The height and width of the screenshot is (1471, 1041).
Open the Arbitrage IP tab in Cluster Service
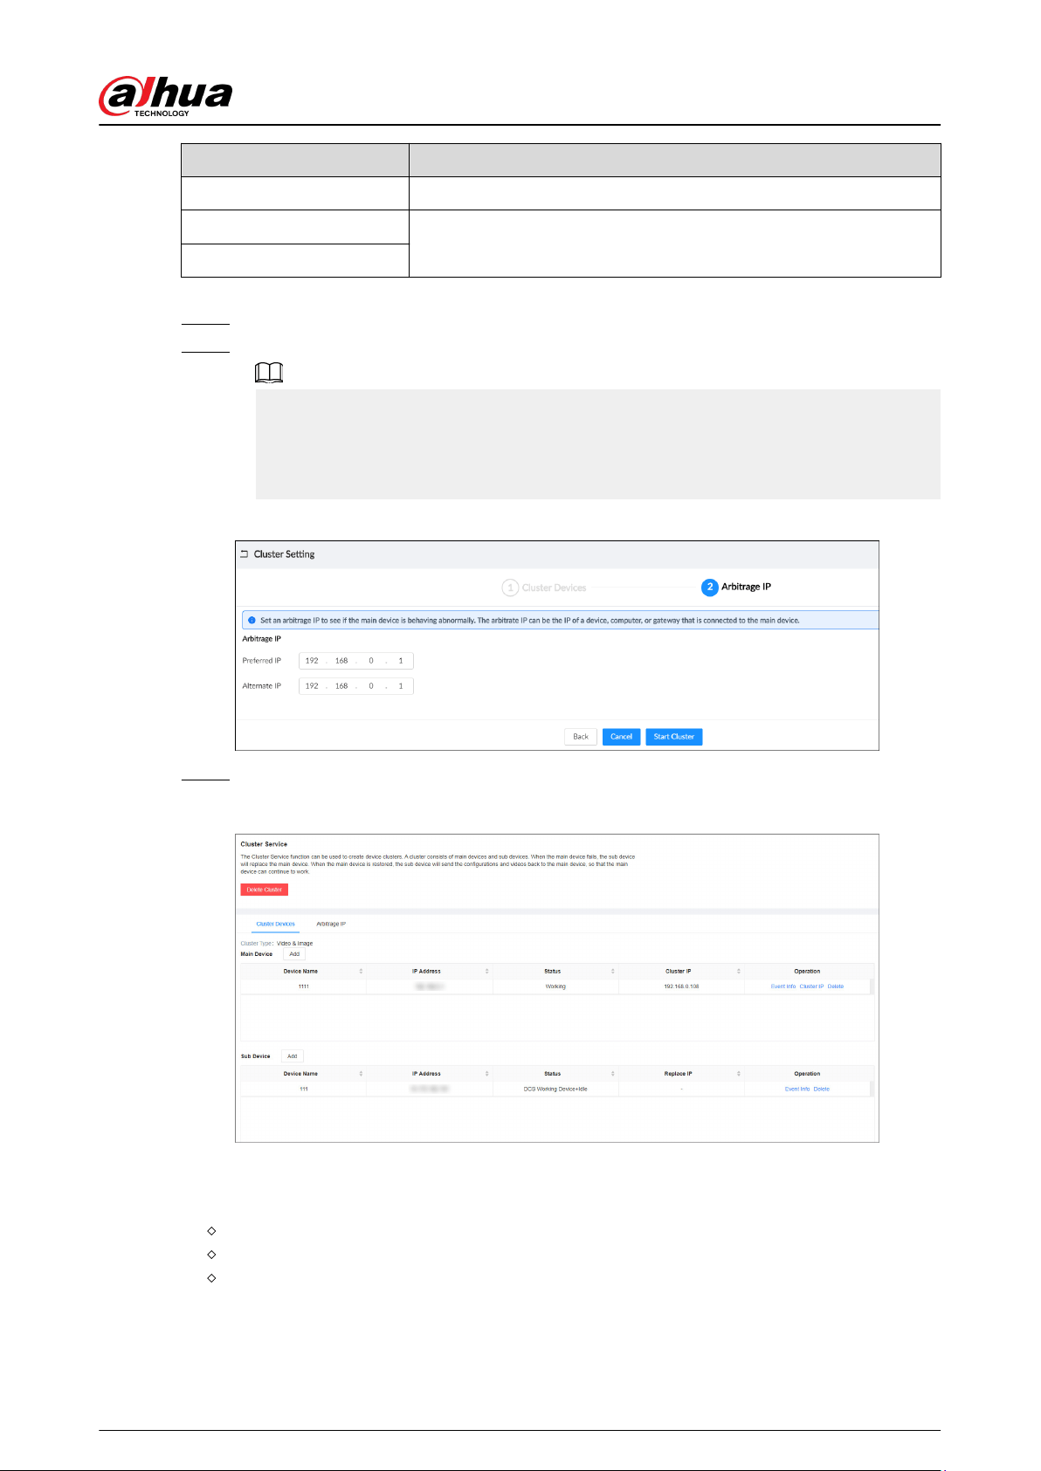331,924
